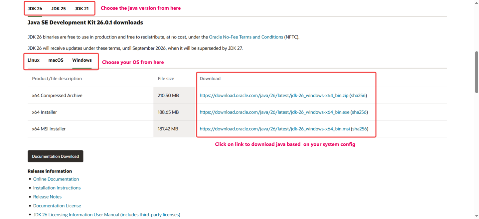
Task: Click the '210.50 MB' file size cell
Action: coord(174,96)
